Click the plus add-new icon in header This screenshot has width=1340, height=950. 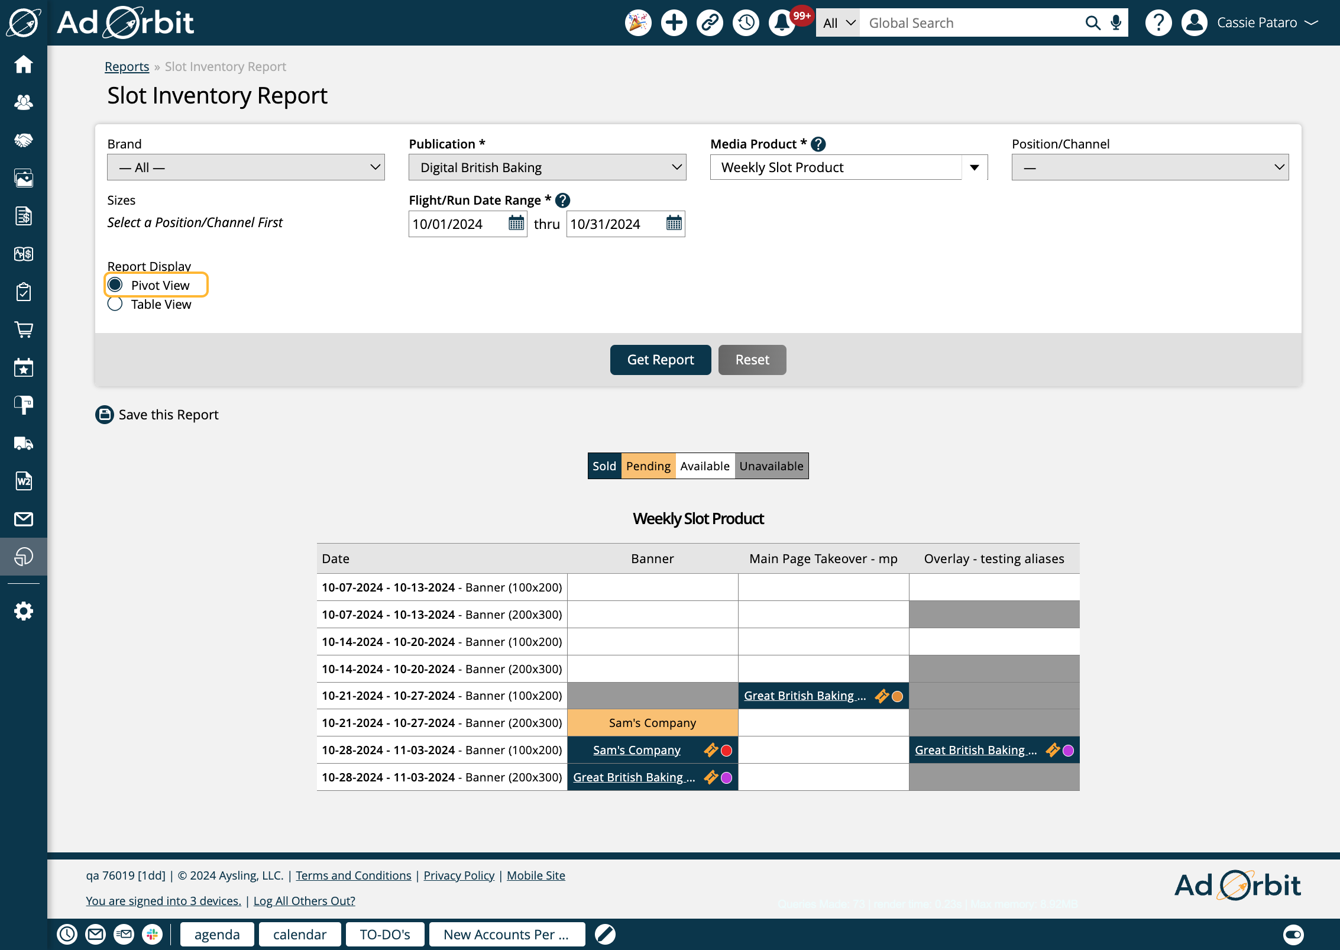click(x=674, y=23)
